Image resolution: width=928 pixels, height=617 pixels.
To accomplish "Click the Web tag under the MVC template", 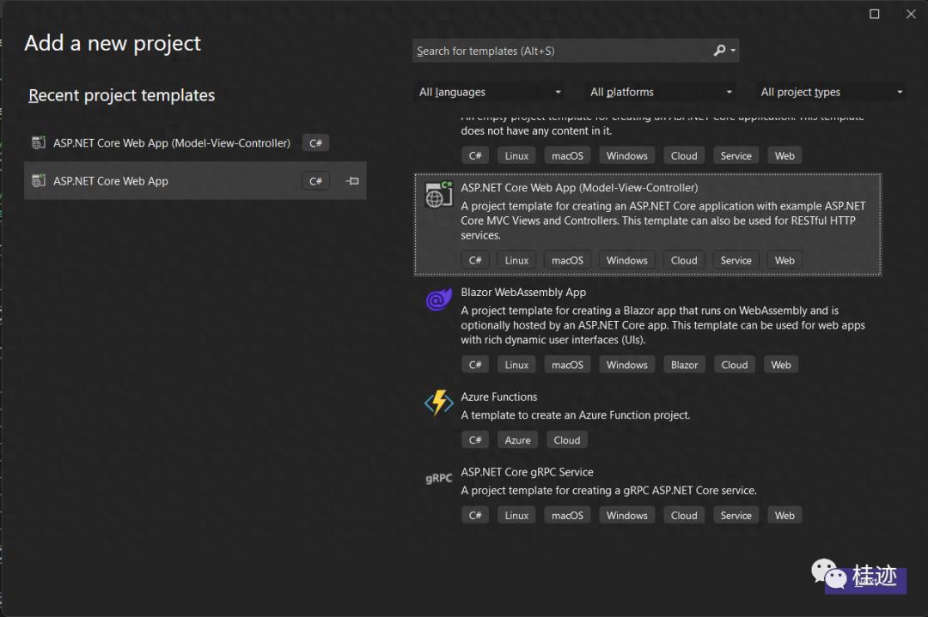I will pos(785,260).
